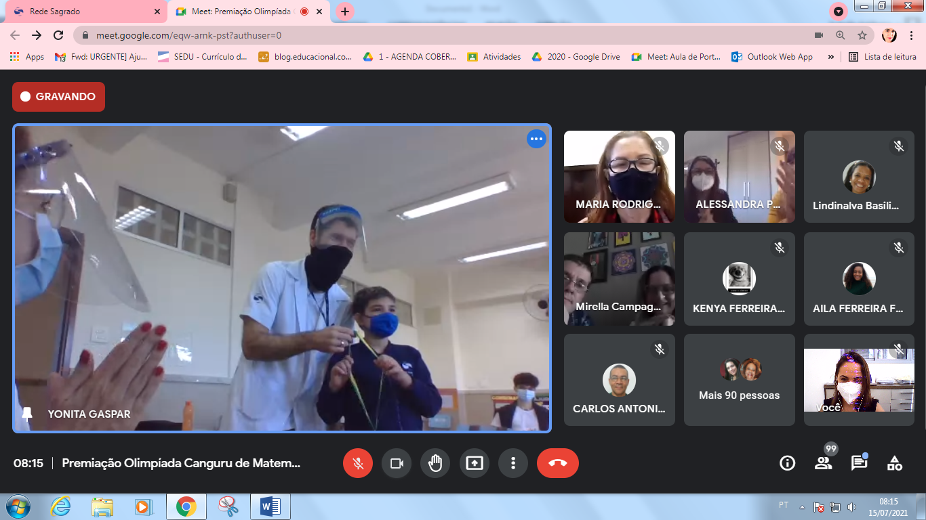
Task: Go forward in browser history
Action: pos(37,35)
